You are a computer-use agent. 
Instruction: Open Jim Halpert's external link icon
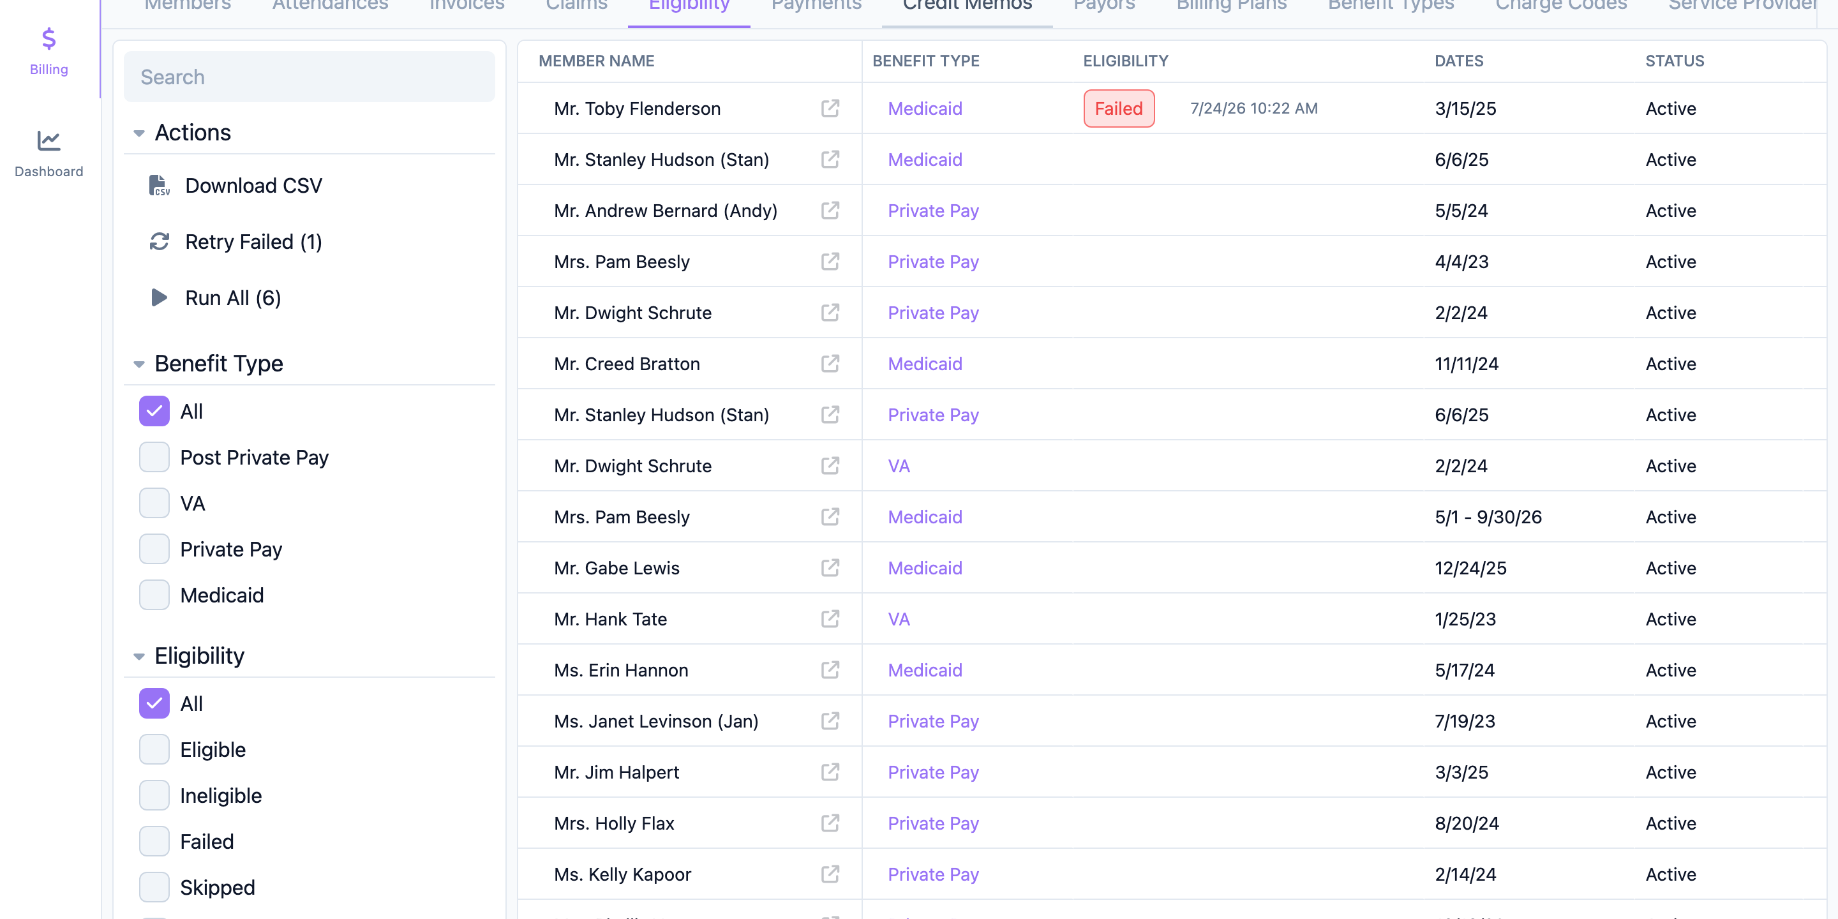click(830, 772)
